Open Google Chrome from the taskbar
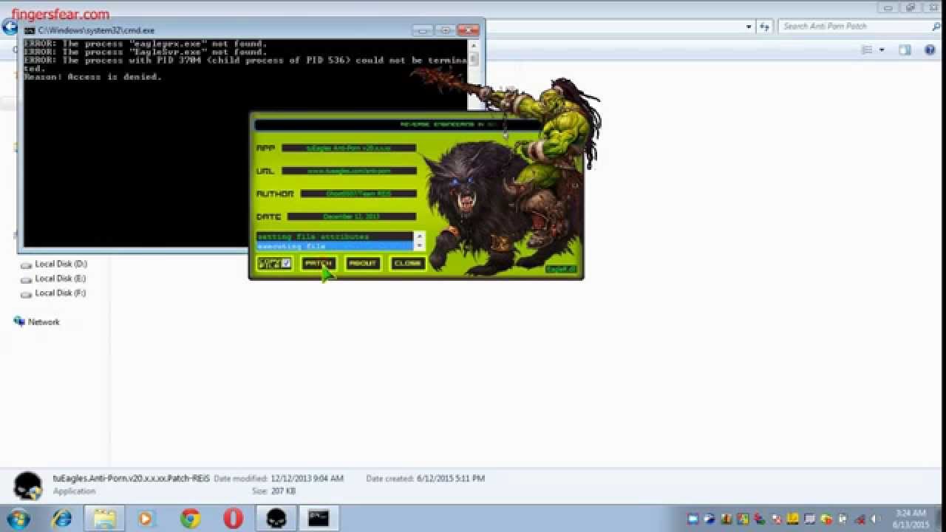This screenshot has height=532, width=946. (190, 519)
